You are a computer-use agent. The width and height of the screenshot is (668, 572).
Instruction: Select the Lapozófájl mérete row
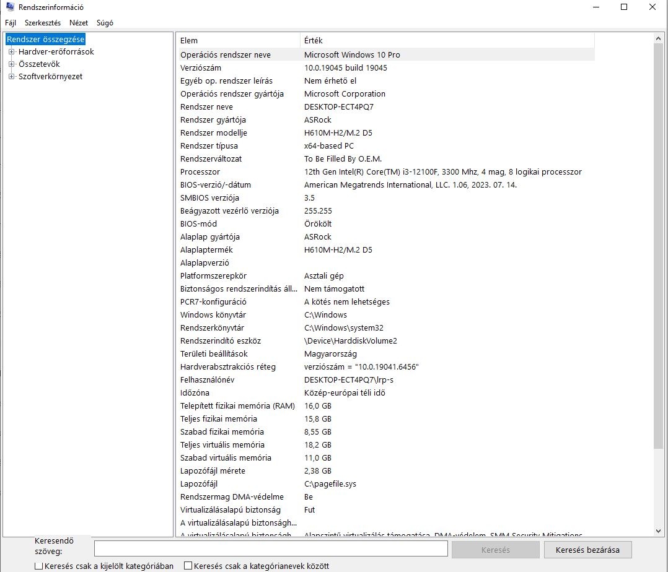tap(385, 470)
